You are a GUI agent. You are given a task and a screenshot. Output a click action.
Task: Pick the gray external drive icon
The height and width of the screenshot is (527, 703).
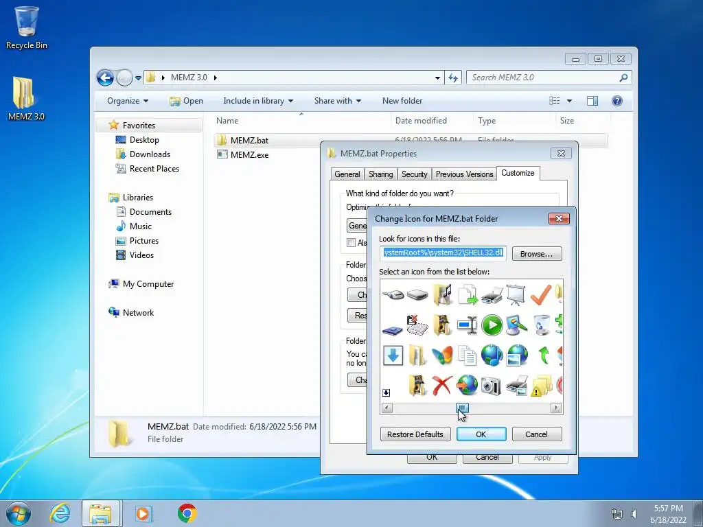tap(417, 295)
